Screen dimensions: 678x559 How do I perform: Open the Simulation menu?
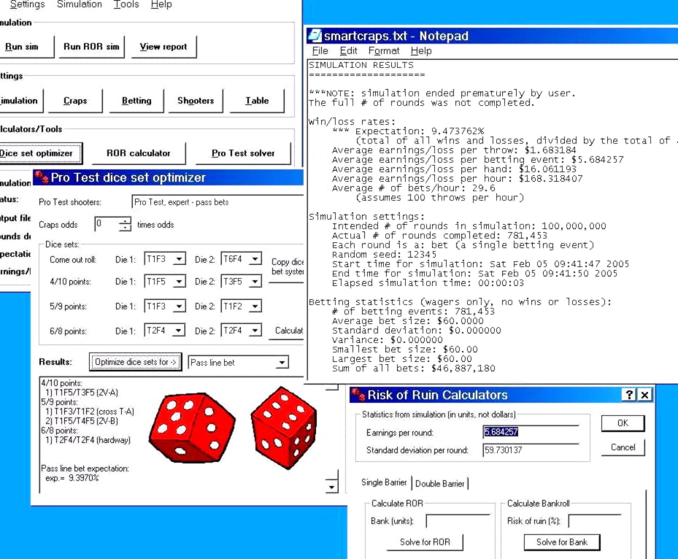pyautogui.click(x=80, y=4)
